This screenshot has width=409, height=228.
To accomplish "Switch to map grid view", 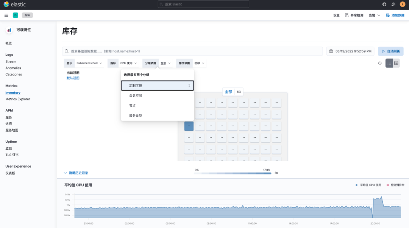I will tap(389, 63).
